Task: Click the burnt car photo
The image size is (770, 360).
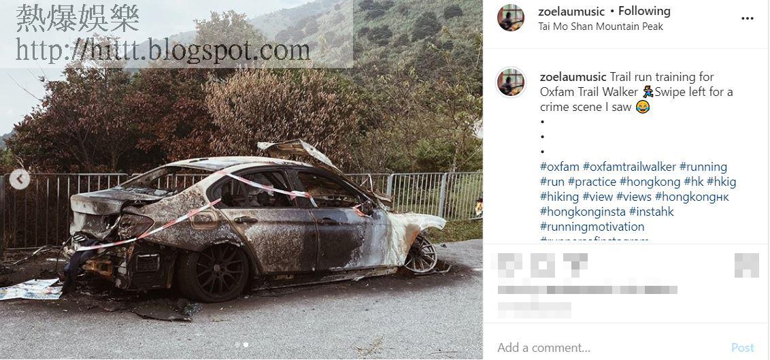Action: click(x=241, y=180)
